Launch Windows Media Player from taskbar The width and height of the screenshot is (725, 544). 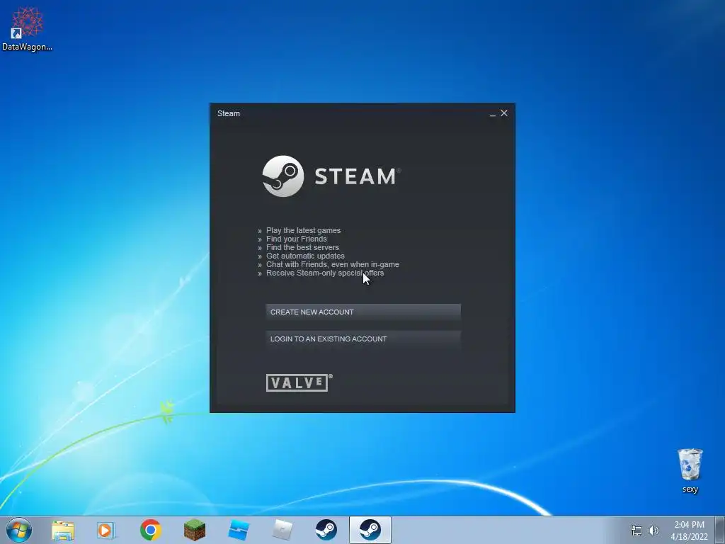click(106, 530)
